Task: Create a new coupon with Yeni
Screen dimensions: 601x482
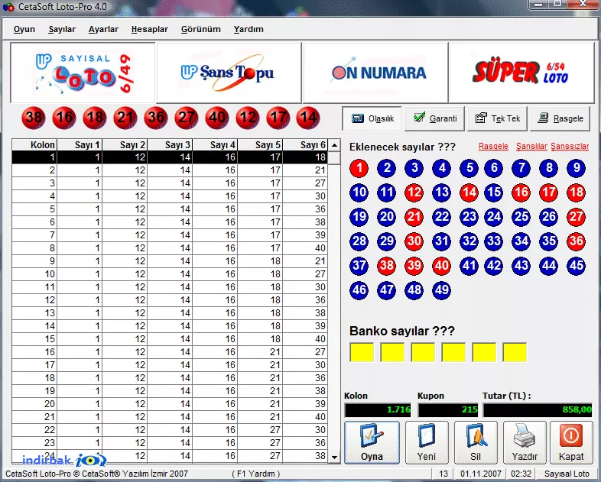Action: 427,442
